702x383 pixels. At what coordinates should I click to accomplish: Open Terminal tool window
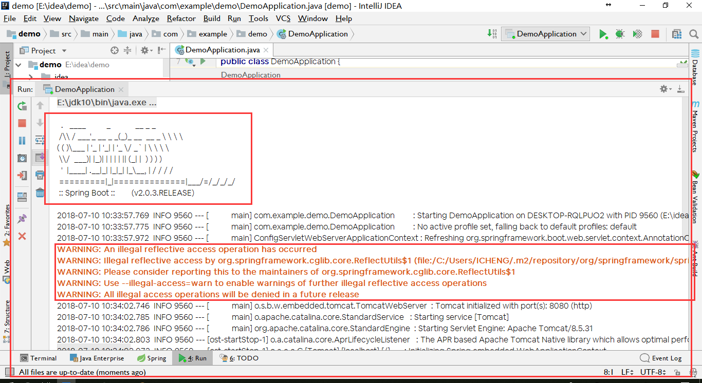[39, 358]
